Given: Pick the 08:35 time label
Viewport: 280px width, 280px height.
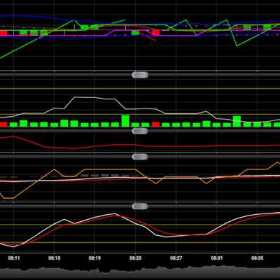Looking at the screenshot, I should 257,258.
